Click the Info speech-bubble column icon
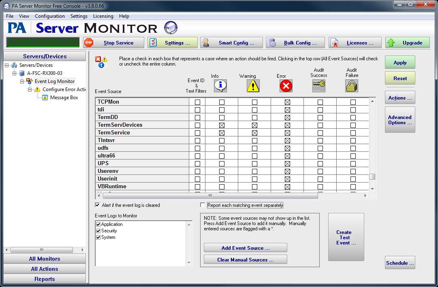Image resolution: width=438 pixels, height=287 pixels. (220, 86)
